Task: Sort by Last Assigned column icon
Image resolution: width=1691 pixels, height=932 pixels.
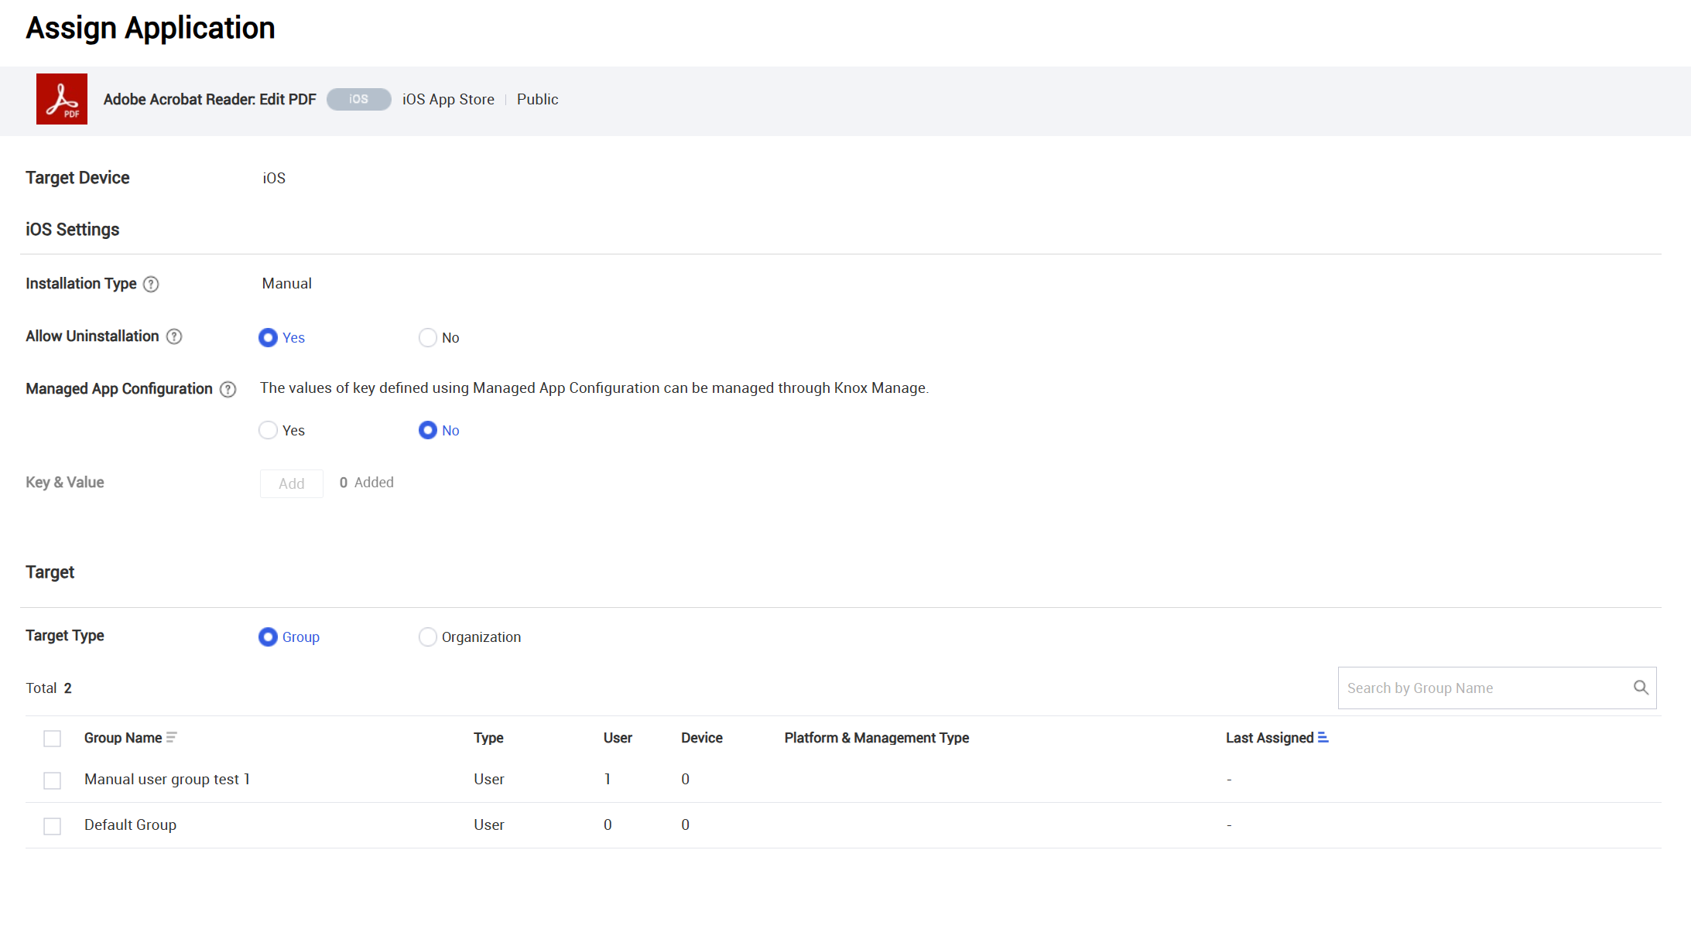Action: coord(1323,738)
